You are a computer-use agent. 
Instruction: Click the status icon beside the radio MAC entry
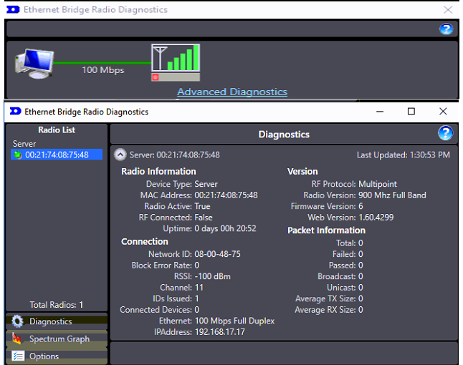pos(19,155)
